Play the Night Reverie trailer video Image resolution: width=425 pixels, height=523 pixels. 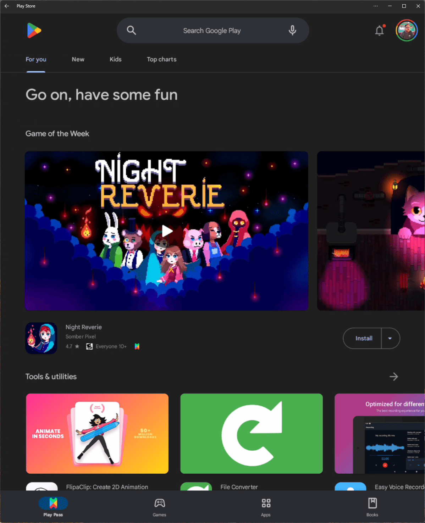[x=167, y=231]
